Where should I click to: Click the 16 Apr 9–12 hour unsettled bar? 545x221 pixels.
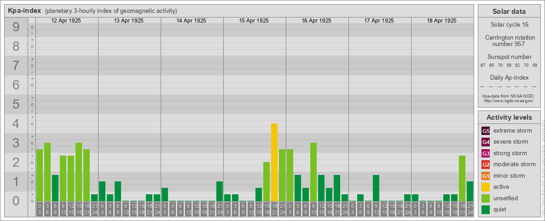(x=313, y=172)
